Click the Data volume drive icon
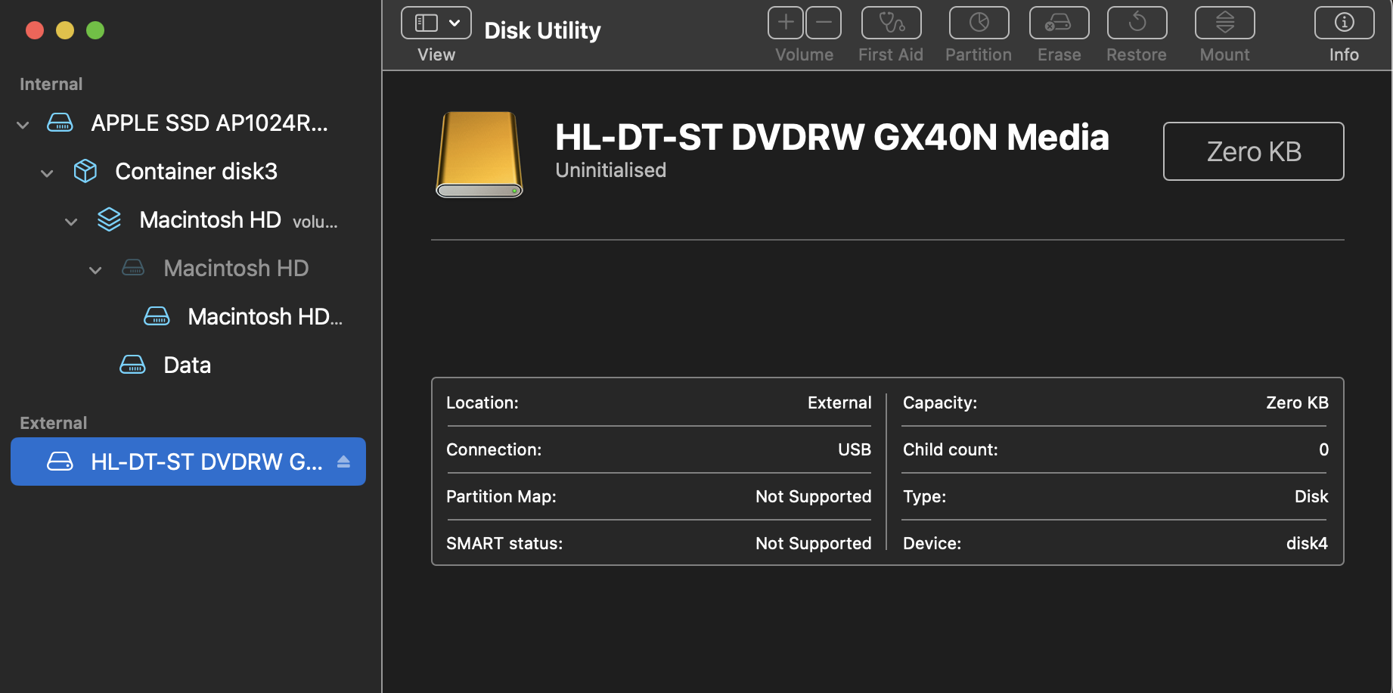Image resolution: width=1393 pixels, height=693 pixels. point(133,365)
